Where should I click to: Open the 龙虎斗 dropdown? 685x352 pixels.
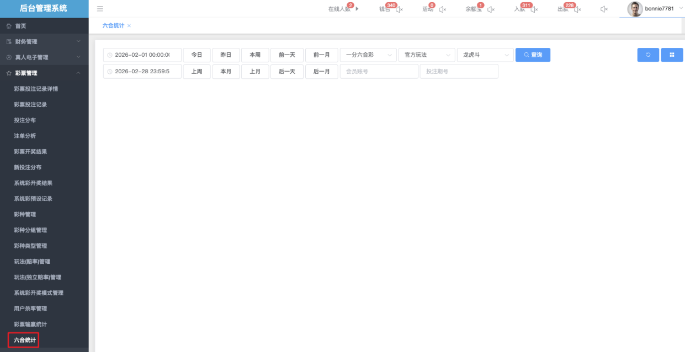point(485,55)
